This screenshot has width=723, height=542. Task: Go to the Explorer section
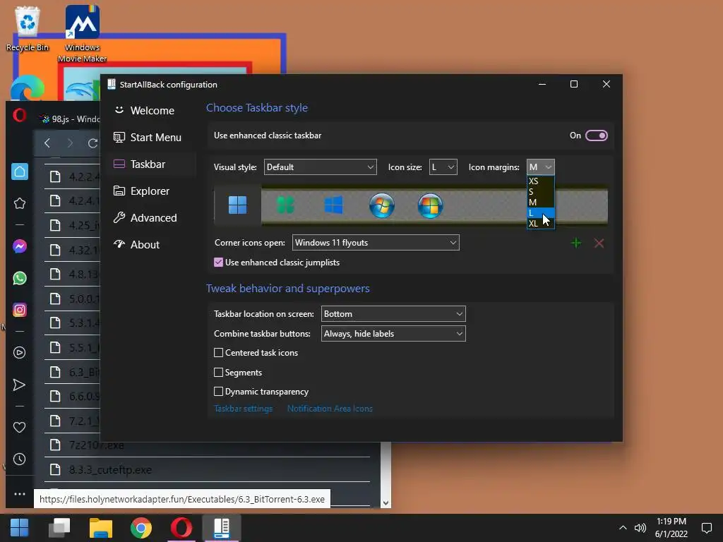point(153,191)
